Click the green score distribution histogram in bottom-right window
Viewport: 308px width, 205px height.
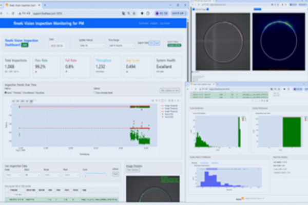218,132
